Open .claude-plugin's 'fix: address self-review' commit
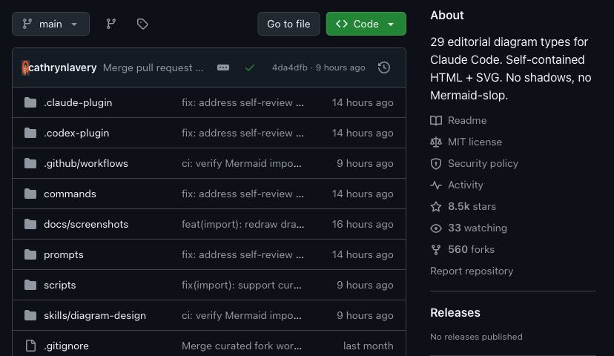Screen dimensions: 614x356 click(x=242, y=102)
